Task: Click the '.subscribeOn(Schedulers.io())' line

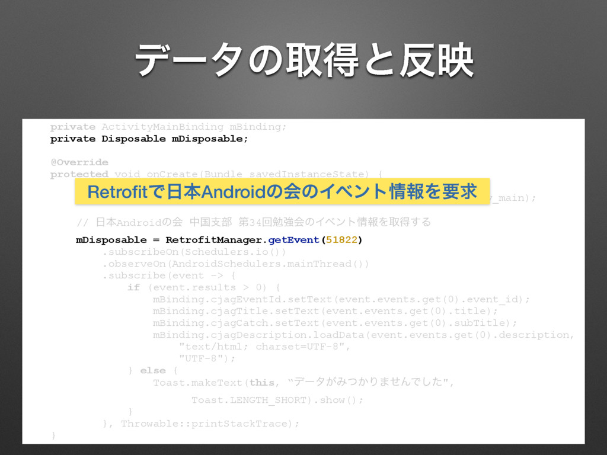Action: click(194, 252)
